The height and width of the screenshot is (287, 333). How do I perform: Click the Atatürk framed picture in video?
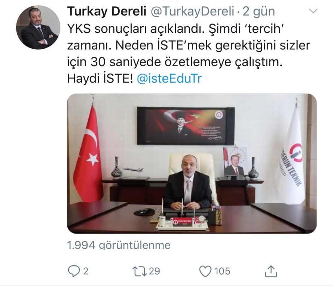[186, 126]
